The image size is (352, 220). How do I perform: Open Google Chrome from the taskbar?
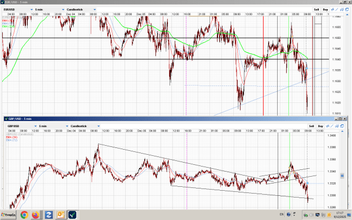click(x=24, y=215)
